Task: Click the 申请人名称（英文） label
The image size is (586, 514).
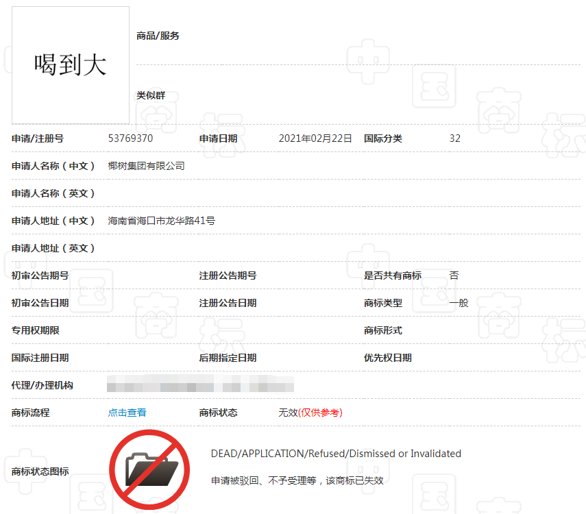Action: click(53, 194)
